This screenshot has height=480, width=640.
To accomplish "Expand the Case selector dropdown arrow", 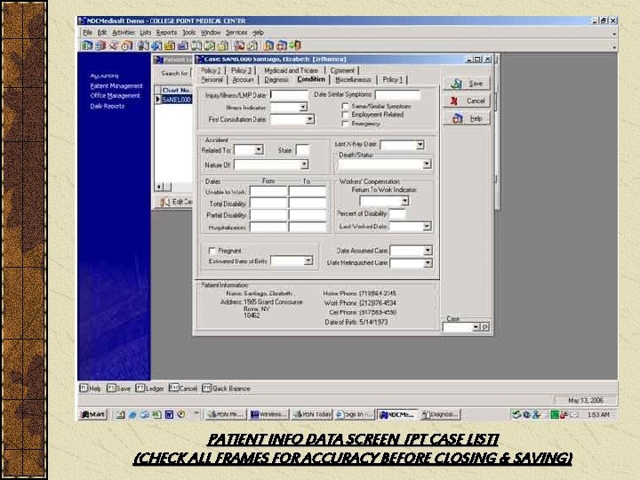I will pyautogui.click(x=476, y=327).
